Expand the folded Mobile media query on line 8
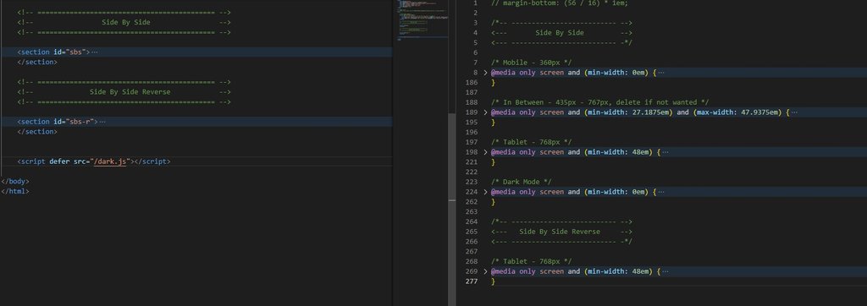The image size is (867, 306). coord(485,73)
